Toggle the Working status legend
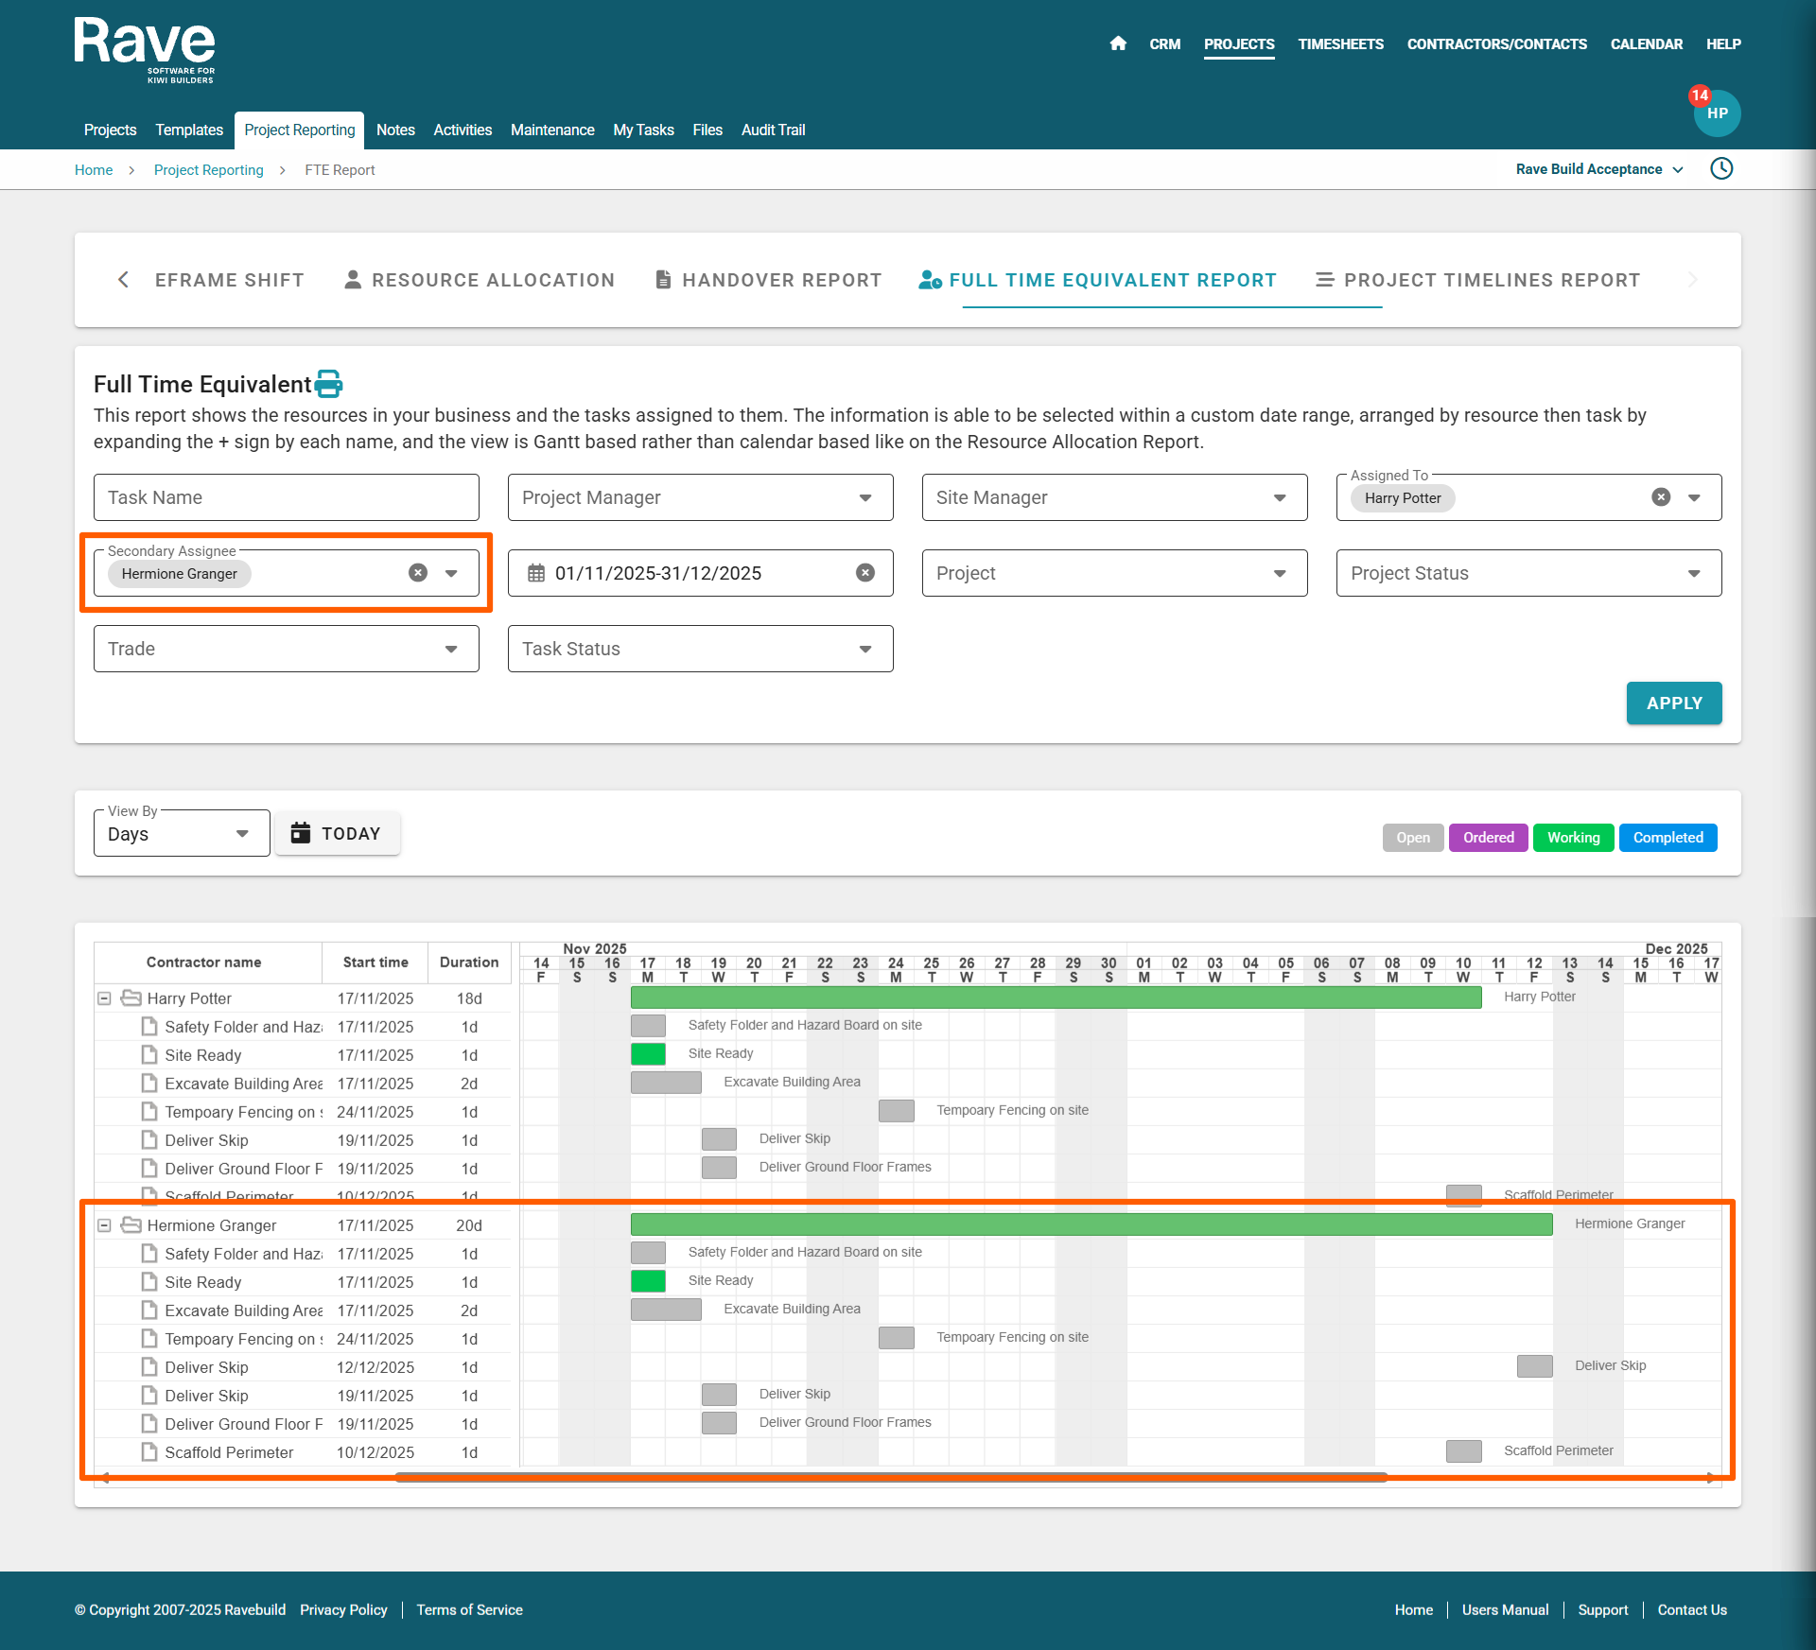 [1573, 838]
